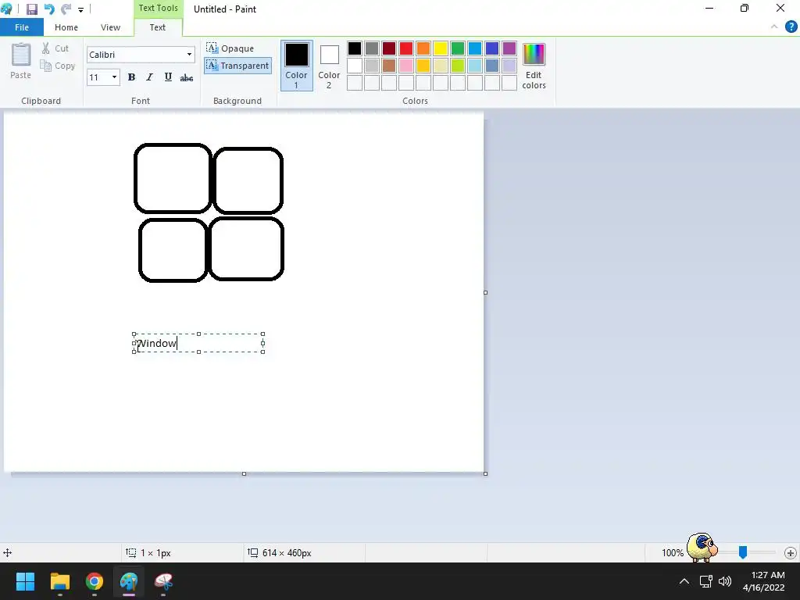Click the zoom in plus button
This screenshot has width=800, height=600.
791,552
